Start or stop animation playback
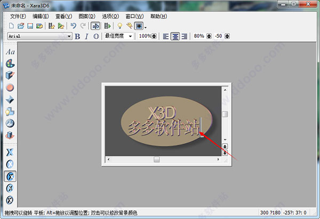 108,26
